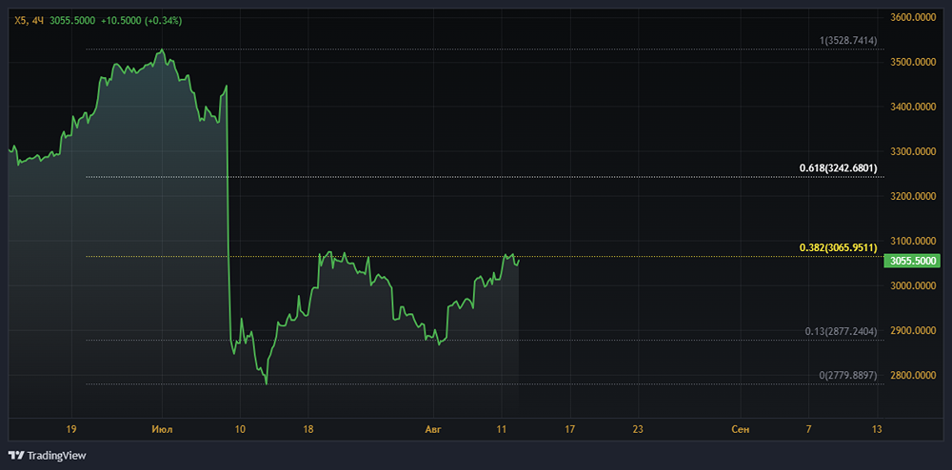Click the 19 date label on time axis
This screenshot has width=952, height=470.
click(71, 430)
